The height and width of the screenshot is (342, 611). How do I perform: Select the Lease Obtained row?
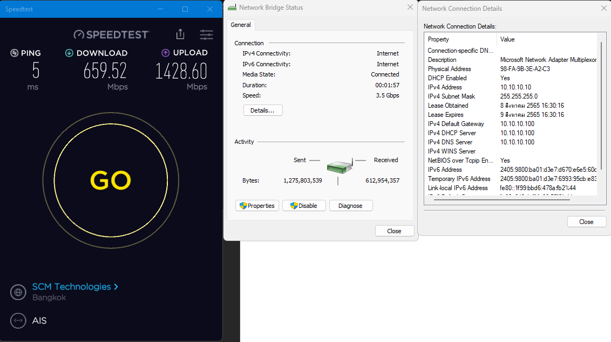(511, 106)
